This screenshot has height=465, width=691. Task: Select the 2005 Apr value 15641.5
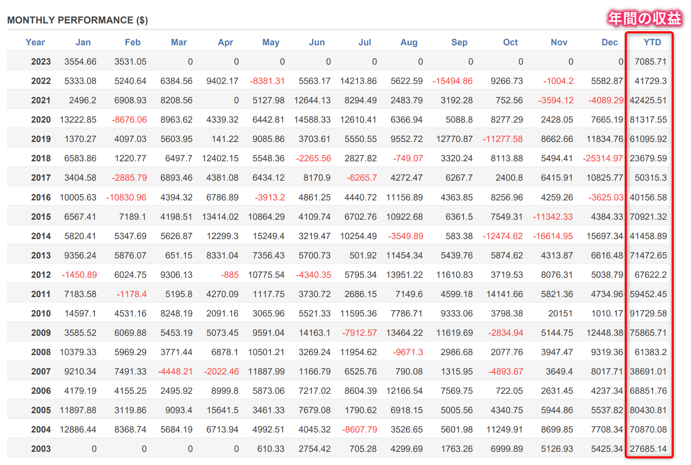(x=222, y=410)
